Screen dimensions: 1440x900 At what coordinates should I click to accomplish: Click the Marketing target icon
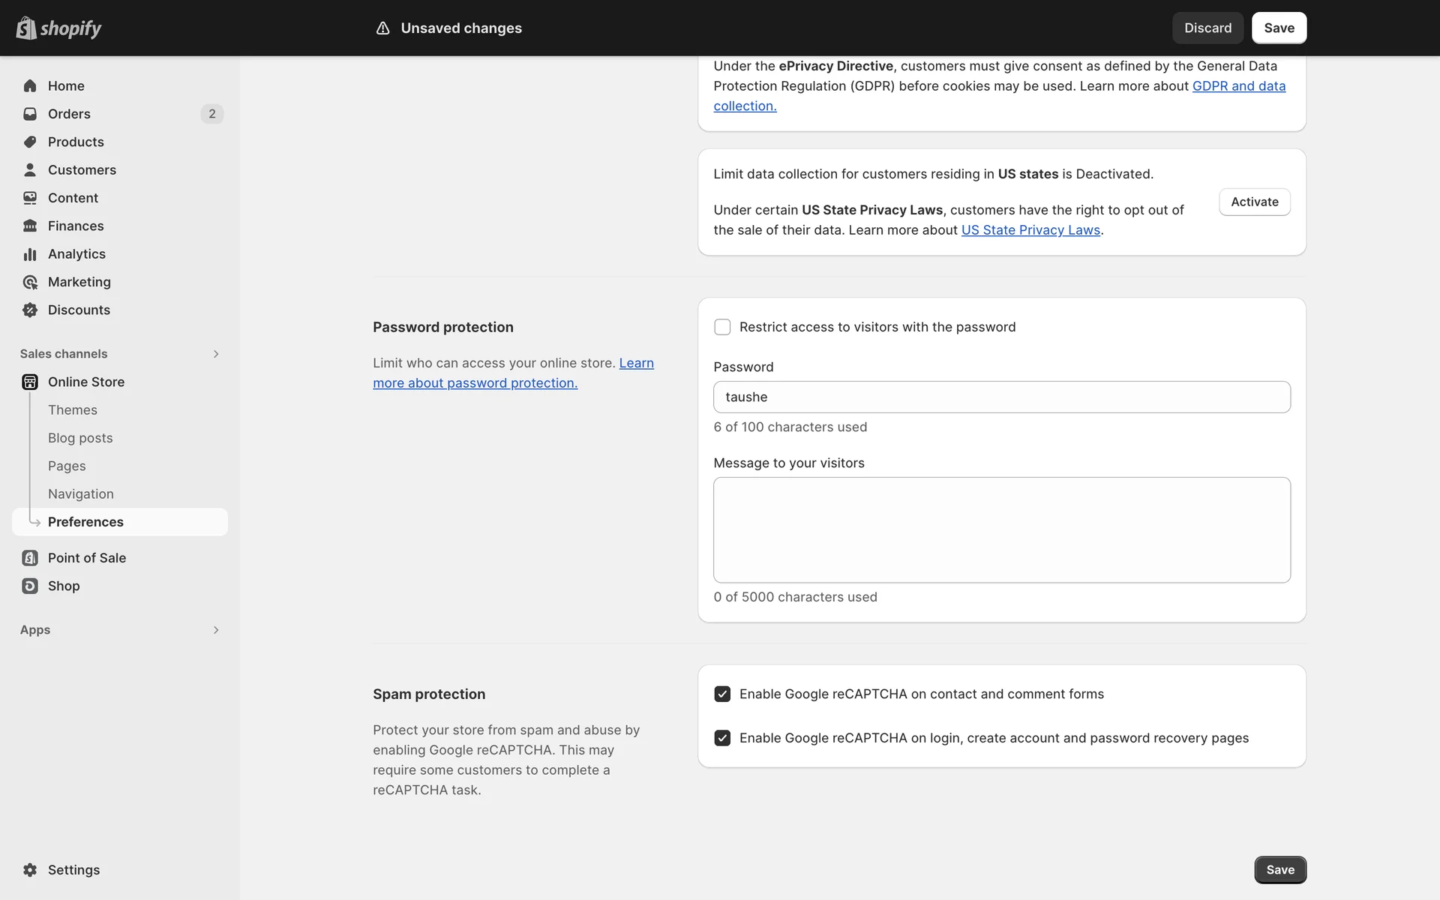click(x=30, y=282)
